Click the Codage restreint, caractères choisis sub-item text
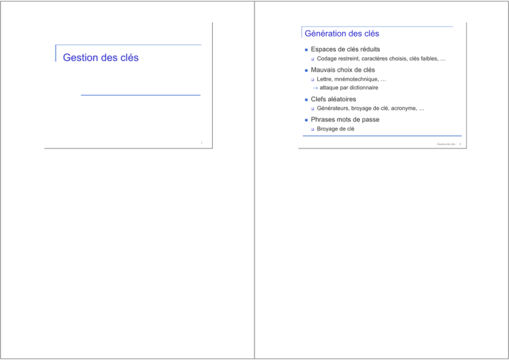 point(380,59)
